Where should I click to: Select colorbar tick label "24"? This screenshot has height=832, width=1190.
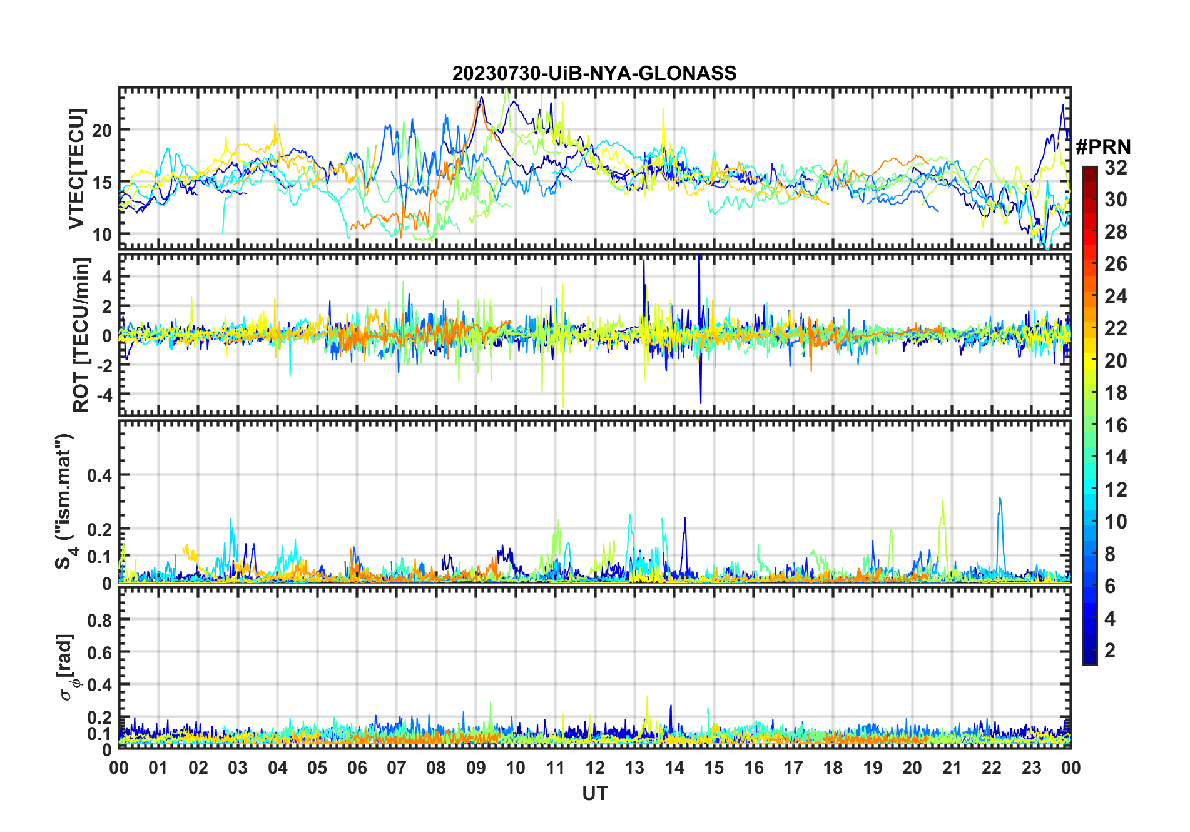point(1116,296)
